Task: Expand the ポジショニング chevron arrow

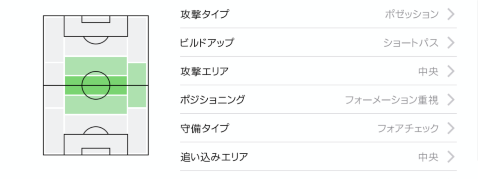Action: [451, 100]
